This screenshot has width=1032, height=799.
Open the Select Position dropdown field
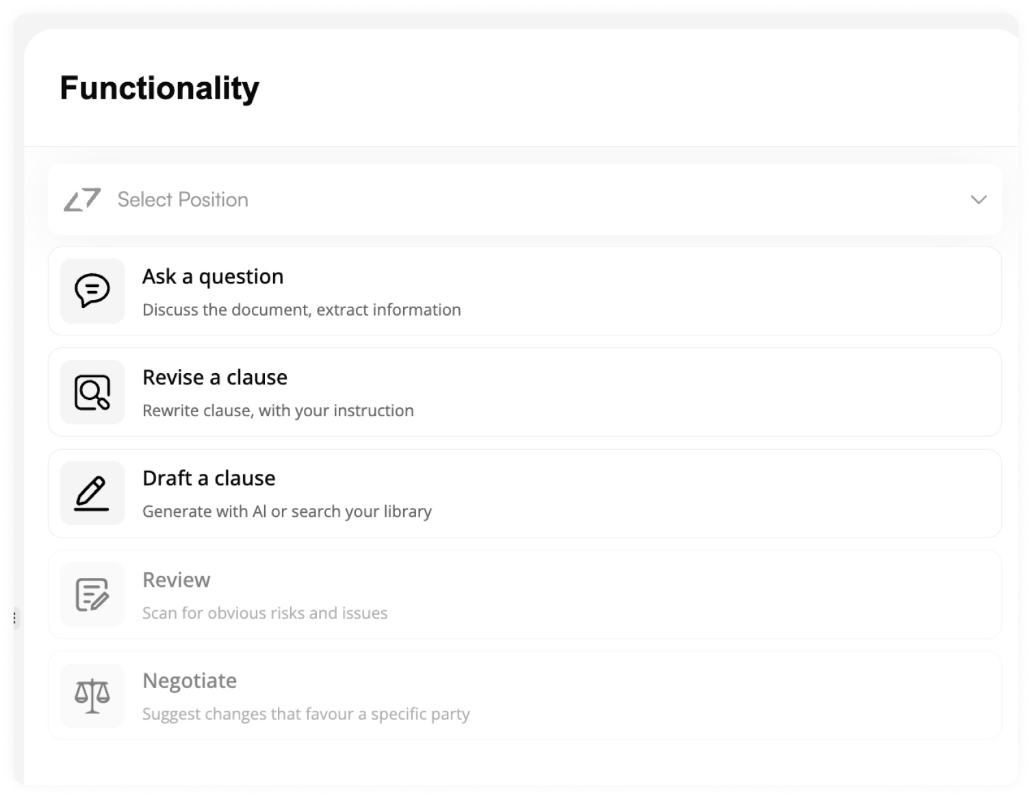(x=525, y=200)
